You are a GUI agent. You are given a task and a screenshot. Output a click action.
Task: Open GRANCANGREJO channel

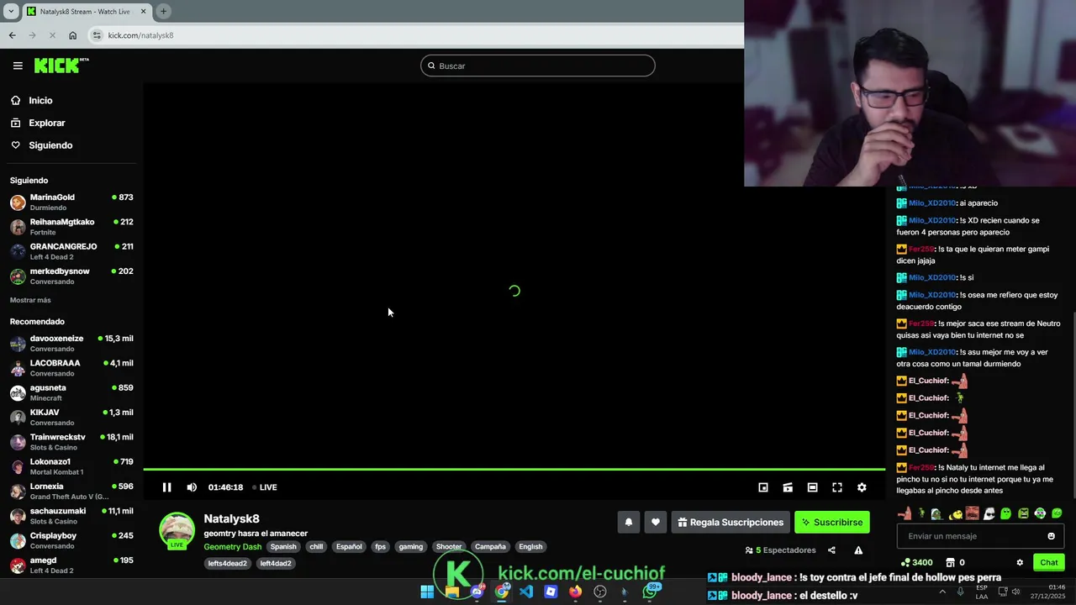coord(71,251)
